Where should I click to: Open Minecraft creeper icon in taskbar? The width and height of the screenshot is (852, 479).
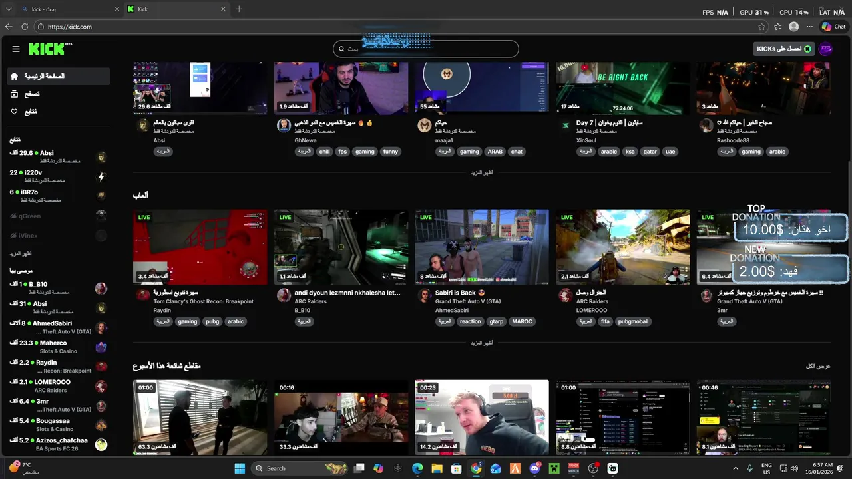click(554, 468)
